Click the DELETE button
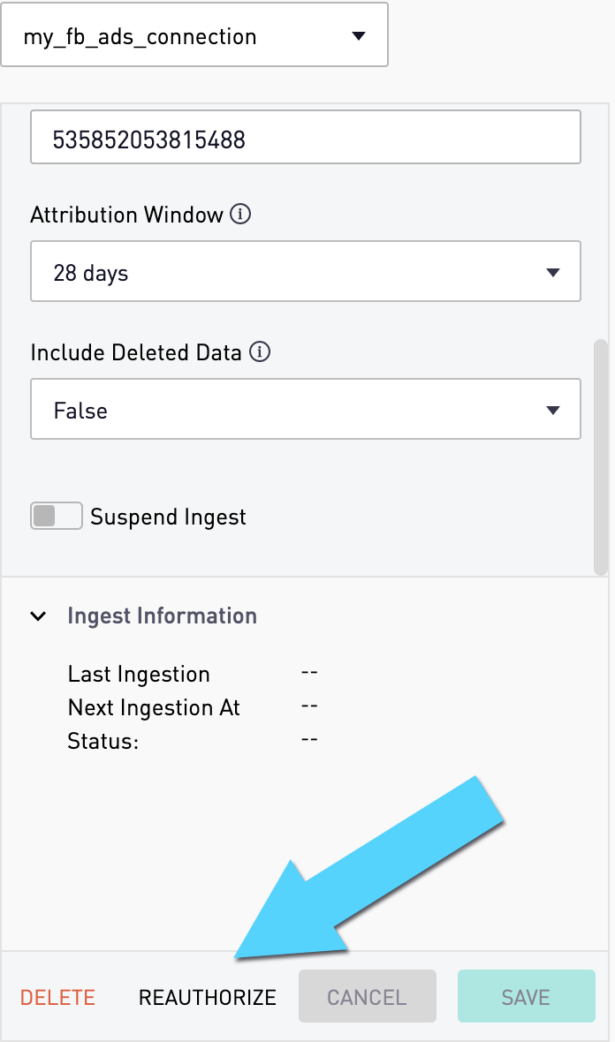This screenshot has height=1042, width=615. (x=57, y=997)
